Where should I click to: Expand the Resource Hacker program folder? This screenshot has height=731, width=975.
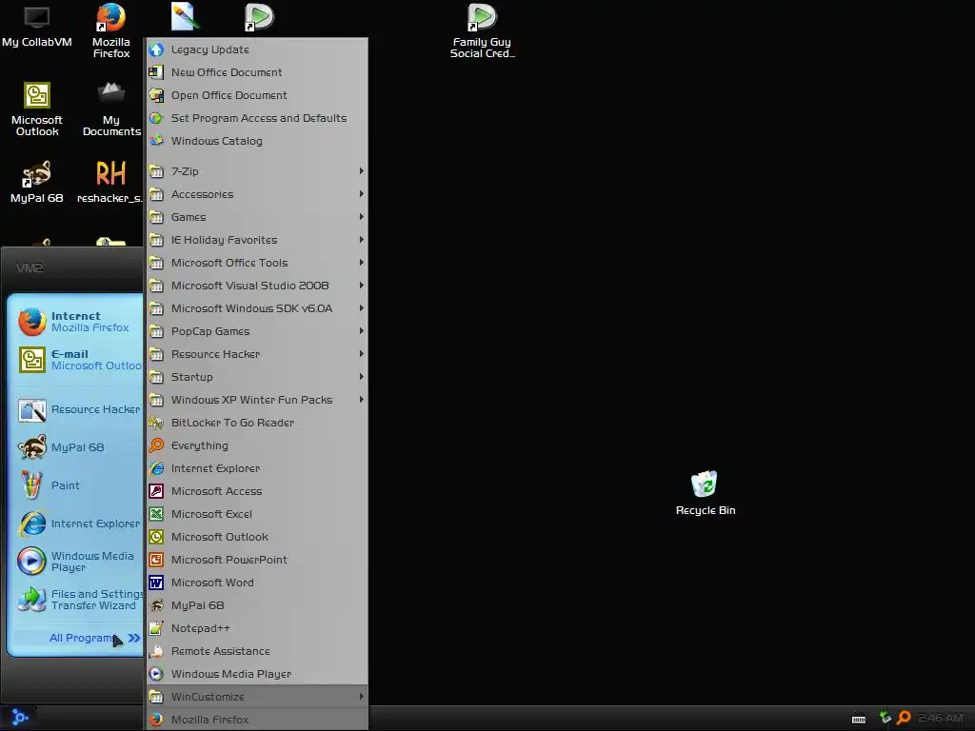click(257, 354)
